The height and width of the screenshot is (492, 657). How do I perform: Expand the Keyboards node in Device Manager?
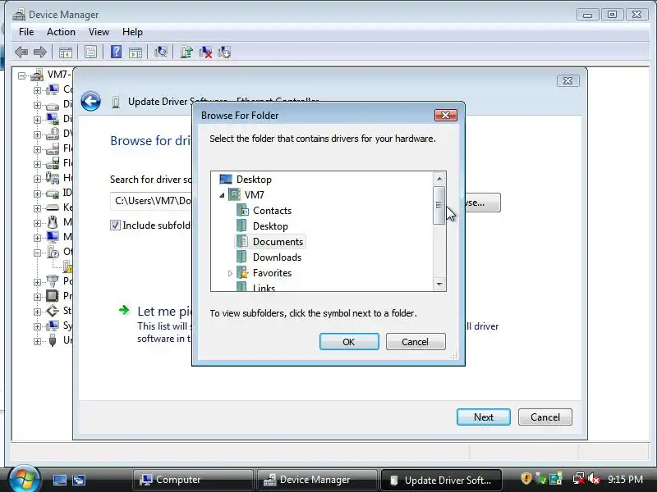(37, 208)
